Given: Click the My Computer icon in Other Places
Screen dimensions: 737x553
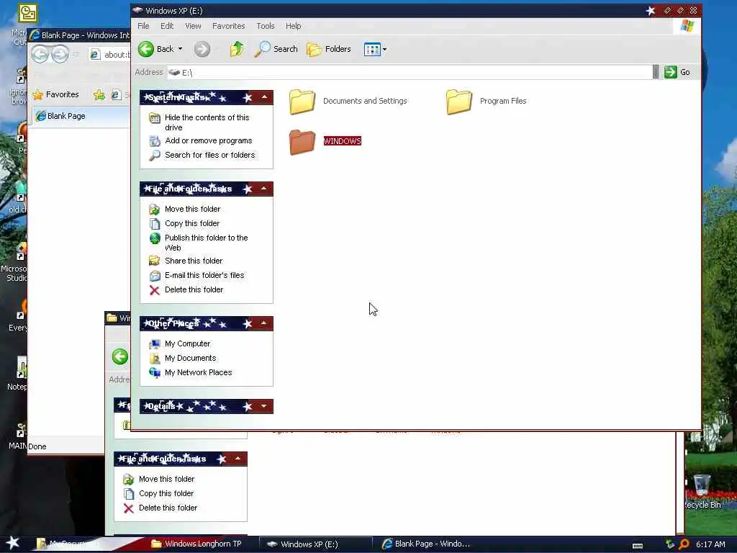Looking at the screenshot, I should pos(154,344).
